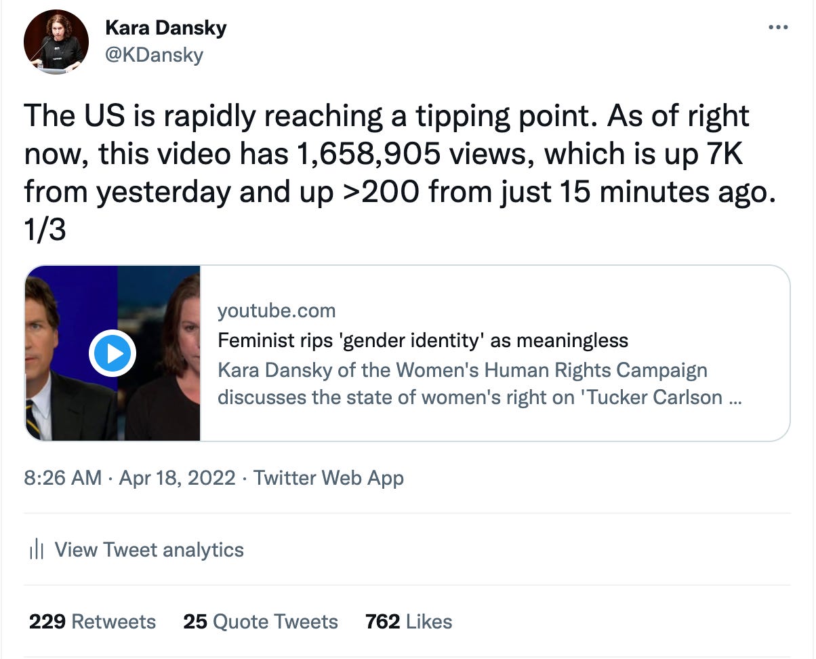Image resolution: width=816 pixels, height=659 pixels.
Task: Play the embedded YouTube video
Action: pos(113,353)
